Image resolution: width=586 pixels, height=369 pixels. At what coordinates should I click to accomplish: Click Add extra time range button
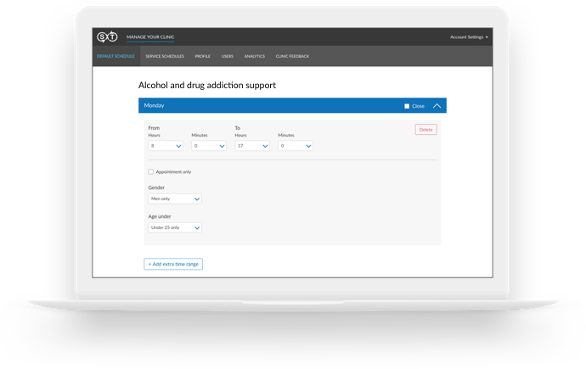(173, 264)
